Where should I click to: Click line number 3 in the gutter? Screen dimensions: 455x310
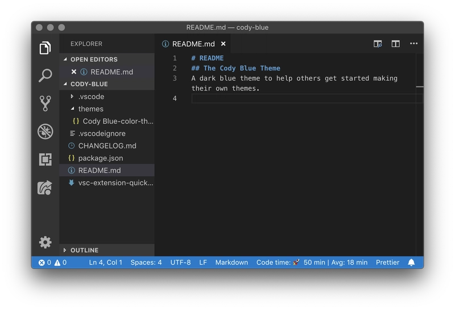[x=175, y=78]
